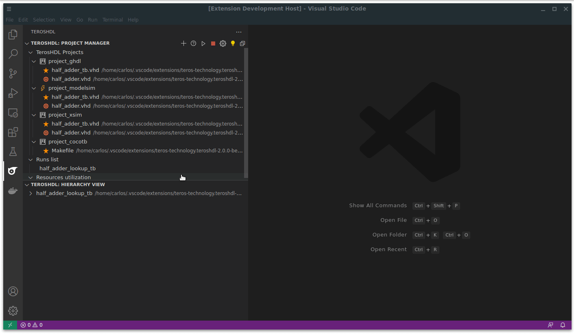The image size is (574, 334).
Task: Click the project_modelsim lightning bolt icon
Action: (x=43, y=88)
